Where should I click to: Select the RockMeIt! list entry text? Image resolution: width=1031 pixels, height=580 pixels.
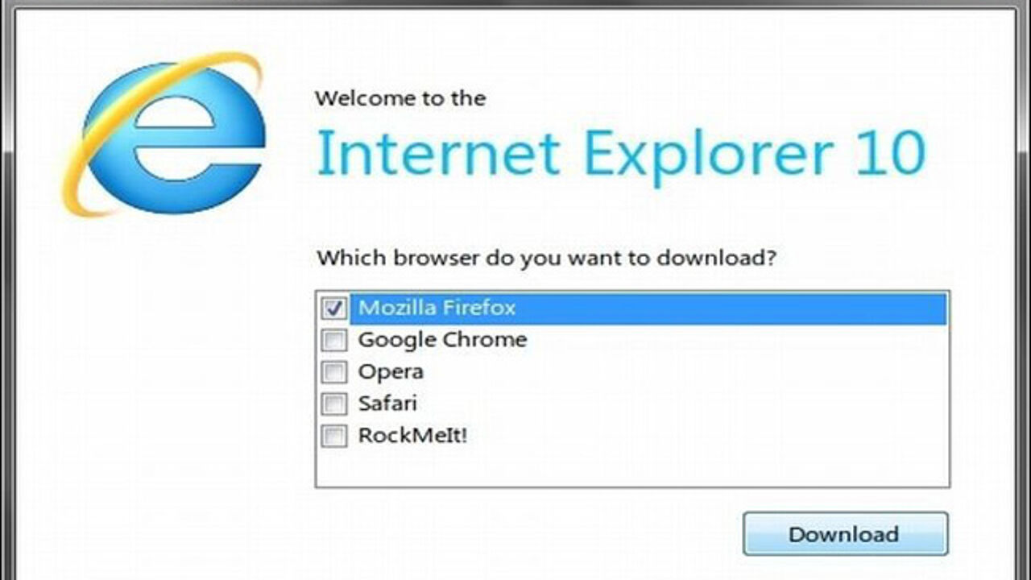pyautogui.click(x=412, y=437)
